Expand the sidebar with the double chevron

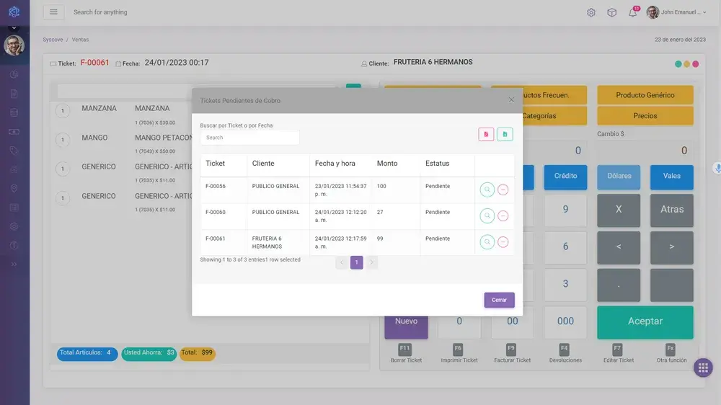coord(14,264)
